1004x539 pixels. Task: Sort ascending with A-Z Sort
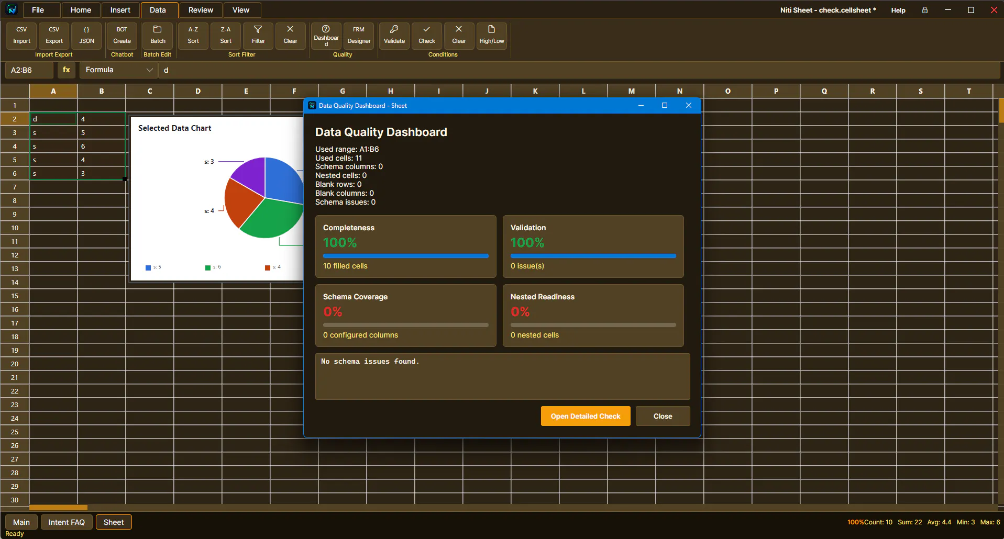[x=193, y=36]
